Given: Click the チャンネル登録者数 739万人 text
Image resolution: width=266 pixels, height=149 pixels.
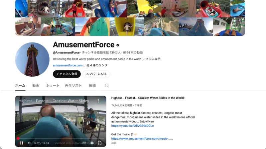Looking at the screenshot, I should (x=101, y=53).
